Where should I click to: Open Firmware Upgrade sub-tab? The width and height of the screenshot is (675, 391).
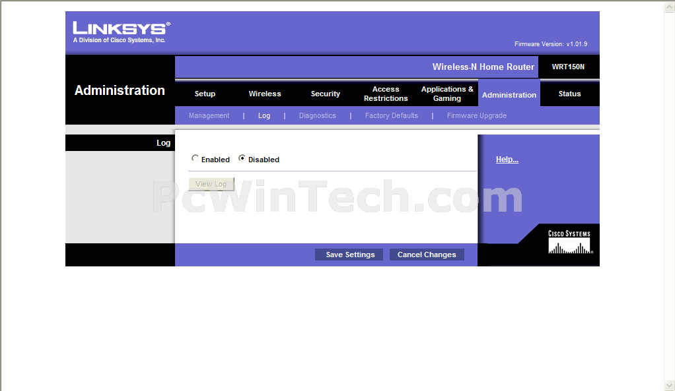pos(477,115)
